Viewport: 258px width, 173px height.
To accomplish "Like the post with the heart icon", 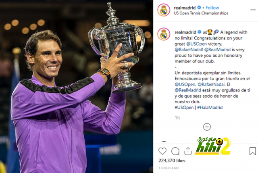I will [162, 151].
